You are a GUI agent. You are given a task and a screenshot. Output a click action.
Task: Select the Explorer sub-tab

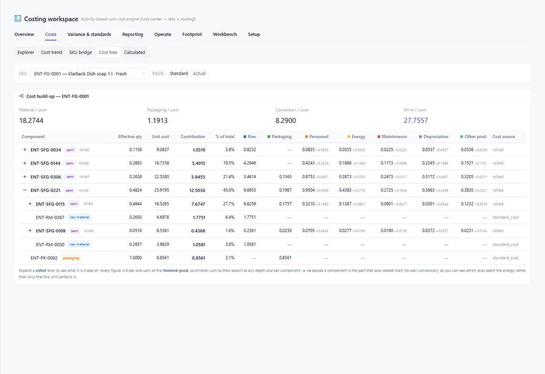point(26,52)
